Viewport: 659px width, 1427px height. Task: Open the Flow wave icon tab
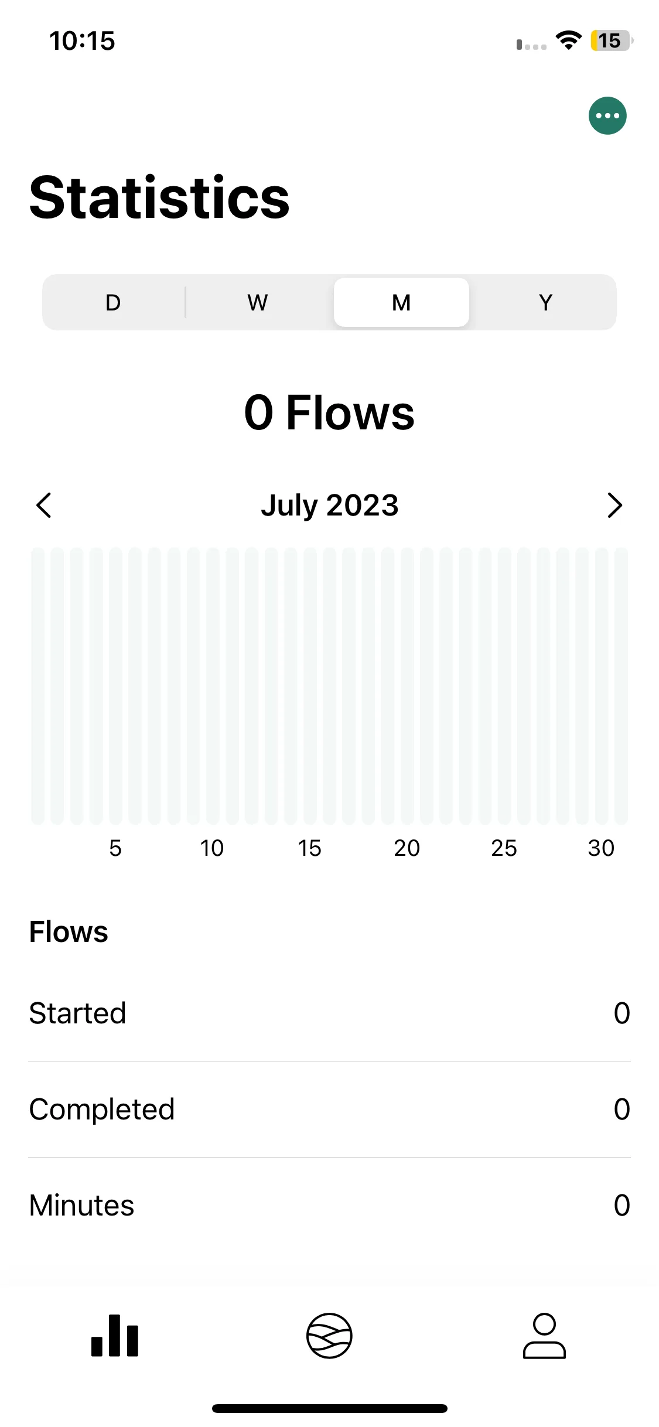(329, 1335)
